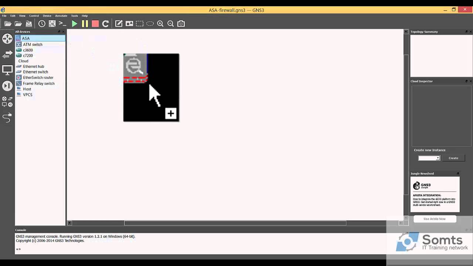Toggle show interface labels icon
The width and height of the screenshot is (473, 266).
[52, 24]
